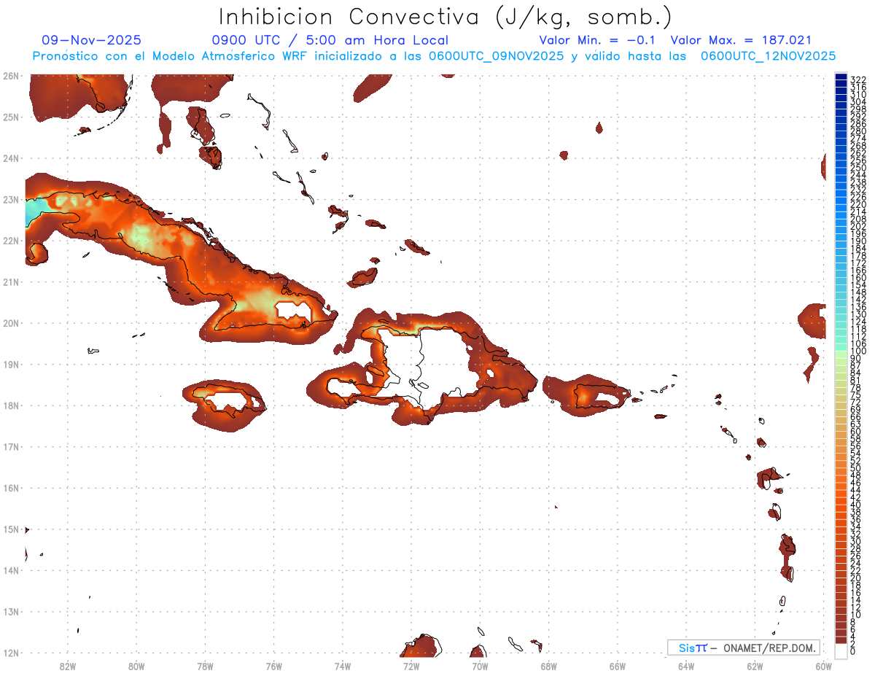The width and height of the screenshot is (875, 676).
Task: Click the colorbar value "130"
Action: tap(858, 314)
